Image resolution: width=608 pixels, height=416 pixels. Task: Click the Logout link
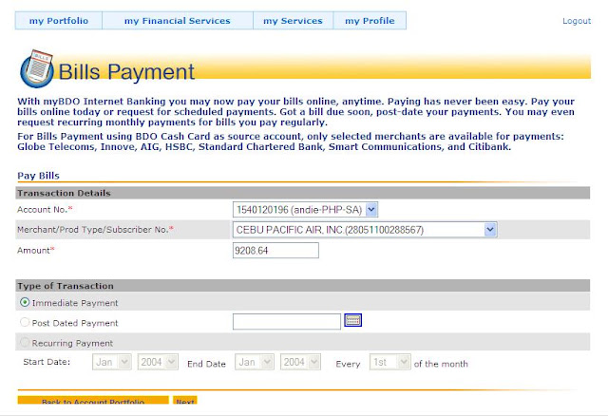point(577,21)
